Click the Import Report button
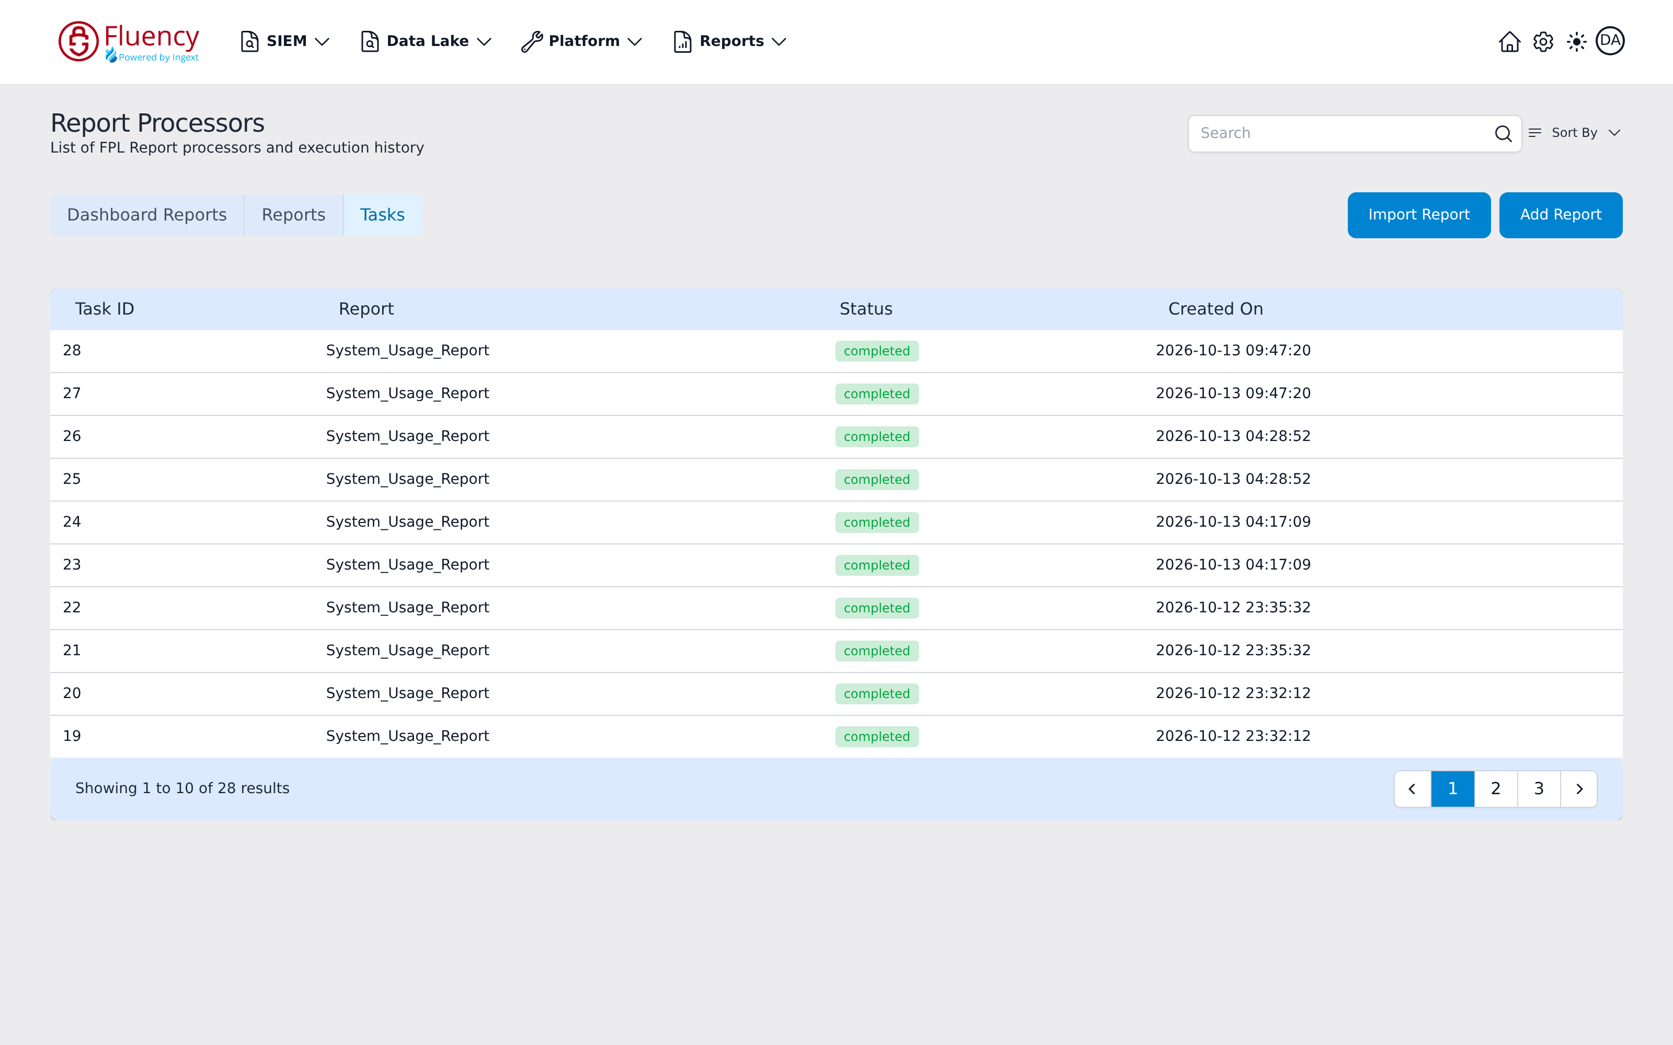 point(1418,215)
